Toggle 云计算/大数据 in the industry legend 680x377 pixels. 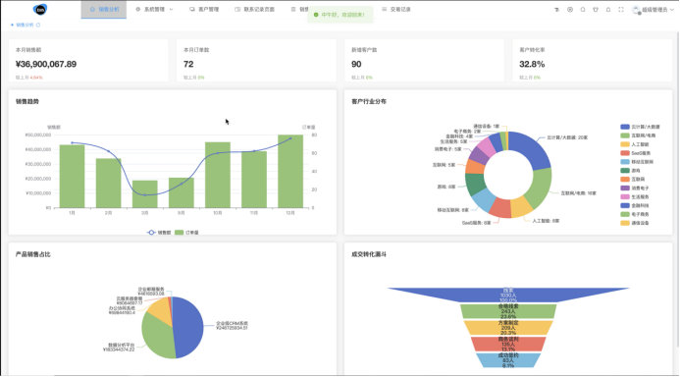pyautogui.click(x=640, y=127)
